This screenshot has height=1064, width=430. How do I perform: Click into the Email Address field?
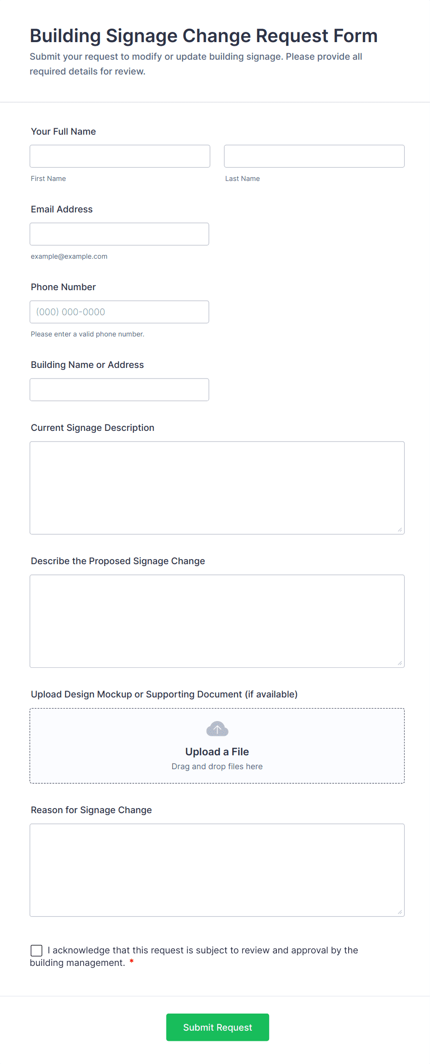119,234
